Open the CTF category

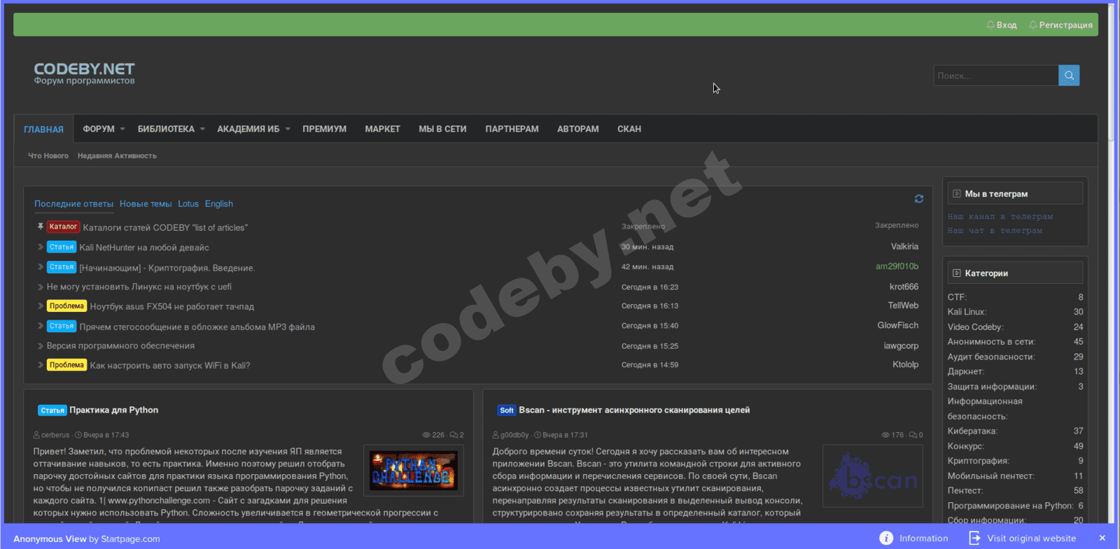point(956,297)
